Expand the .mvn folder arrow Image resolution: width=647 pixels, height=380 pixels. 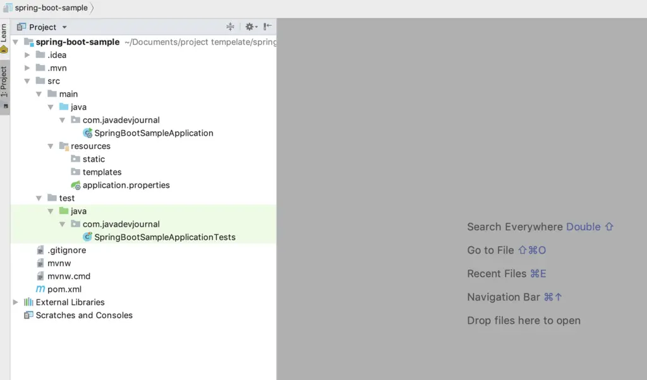pyautogui.click(x=27, y=68)
